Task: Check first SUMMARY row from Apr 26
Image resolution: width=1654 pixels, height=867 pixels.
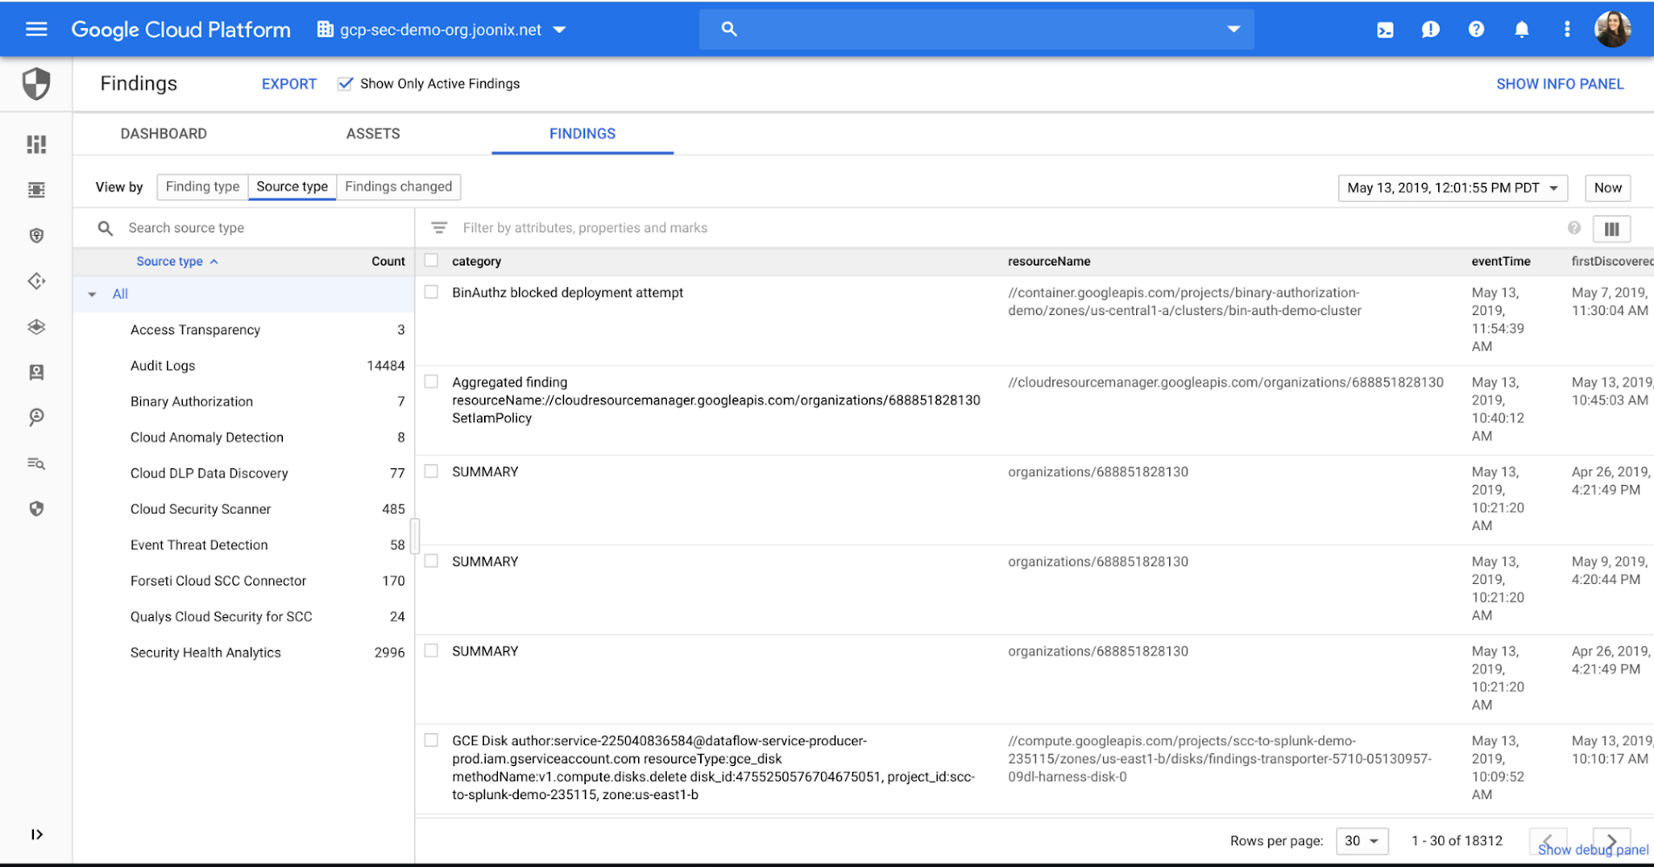Action: click(431, 471)
